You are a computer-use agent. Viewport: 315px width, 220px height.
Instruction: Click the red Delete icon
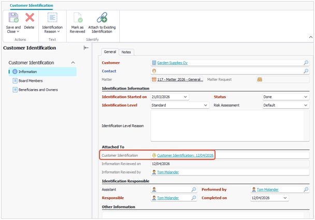pyautogui.click(x=30, y=18)
